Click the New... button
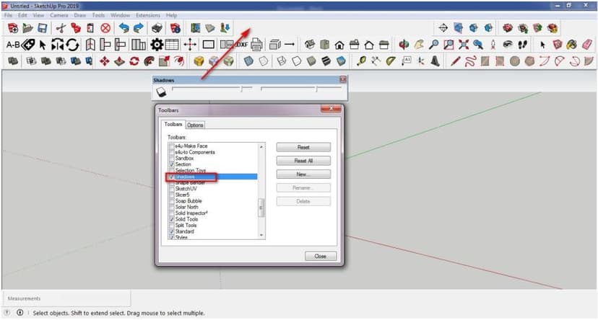Viewport: 598px width, 320px height. click(x=303, y=174)
